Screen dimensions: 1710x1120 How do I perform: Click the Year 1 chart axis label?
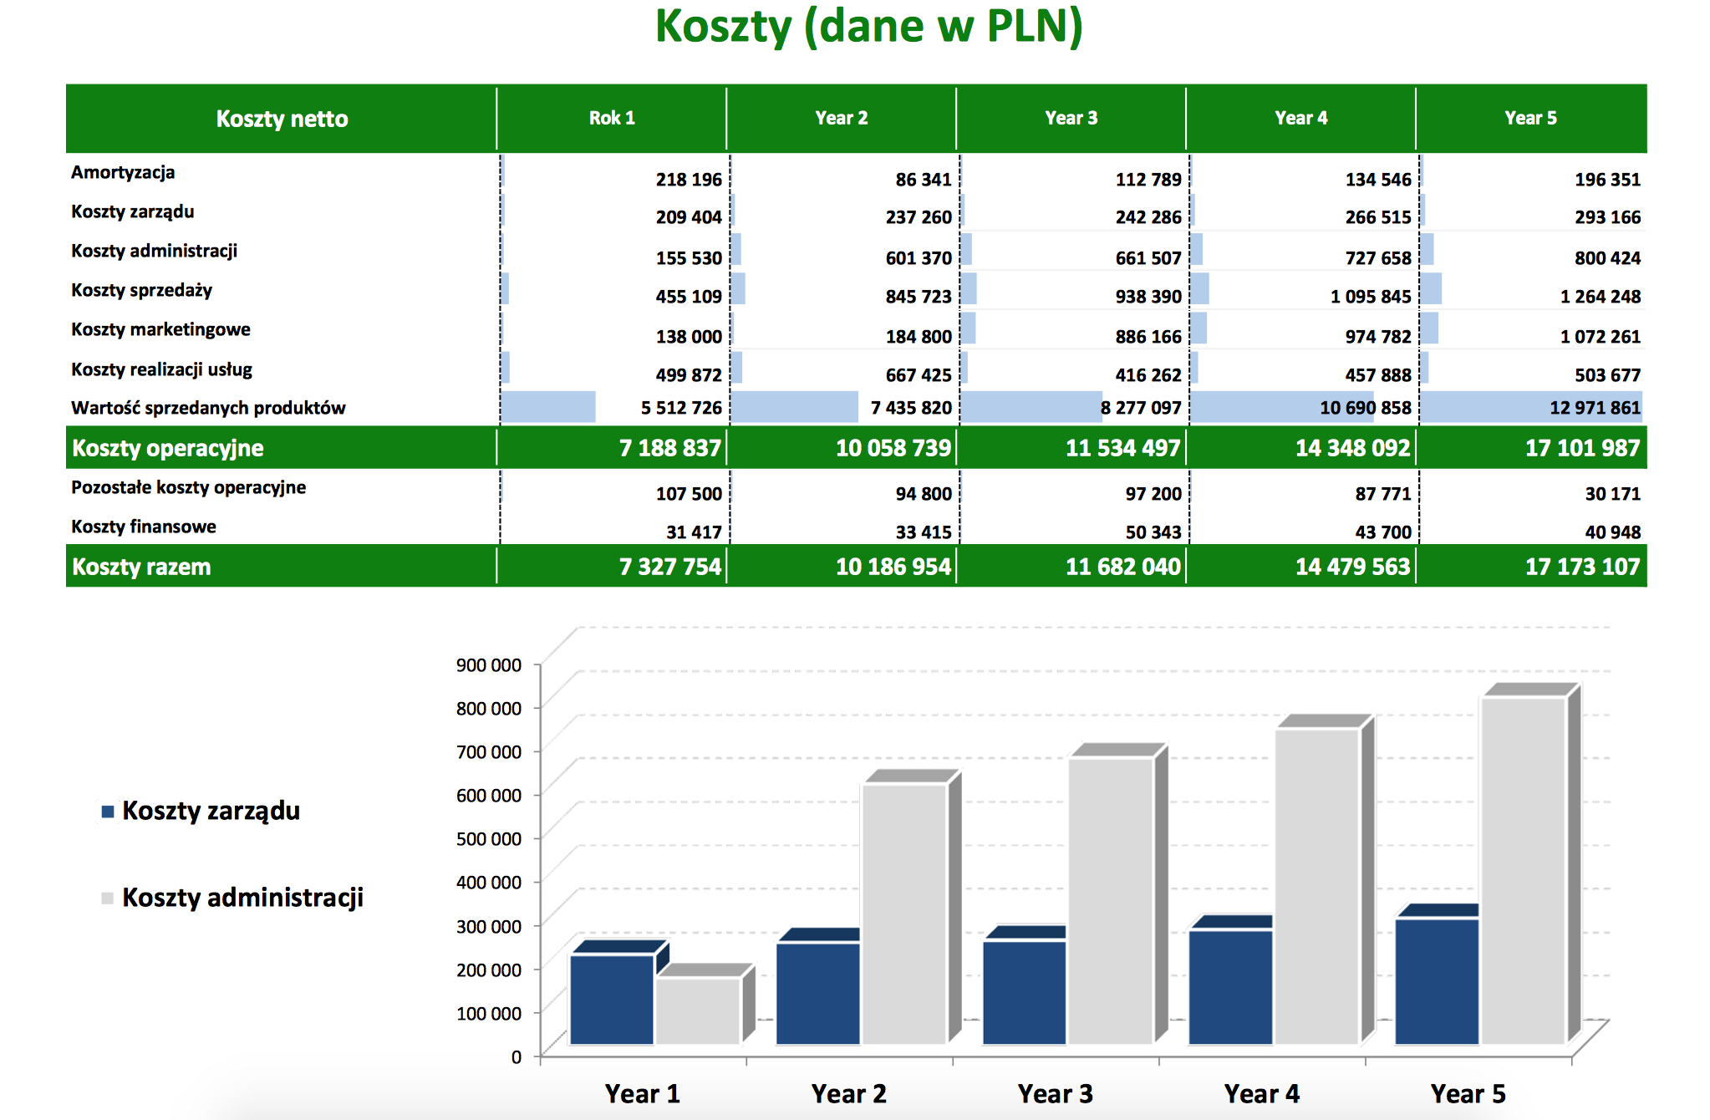(x=642, y=1094)
